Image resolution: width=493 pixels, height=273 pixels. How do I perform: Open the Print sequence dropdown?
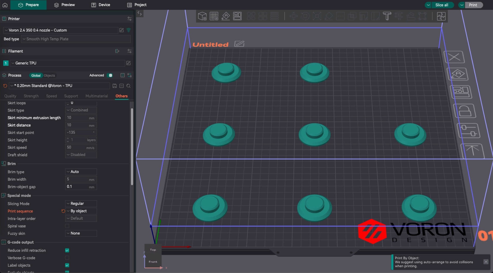pyautogui.click(x=81, y=211)
